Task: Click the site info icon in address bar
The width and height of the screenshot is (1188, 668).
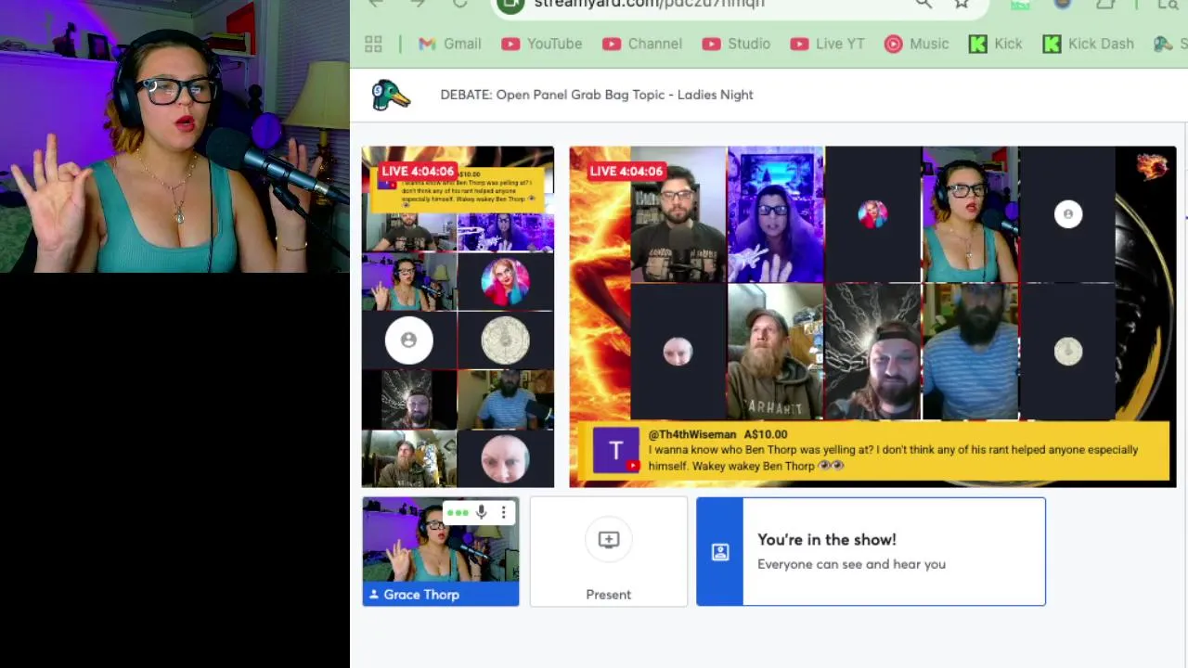Action: click(x=510, y=5)
